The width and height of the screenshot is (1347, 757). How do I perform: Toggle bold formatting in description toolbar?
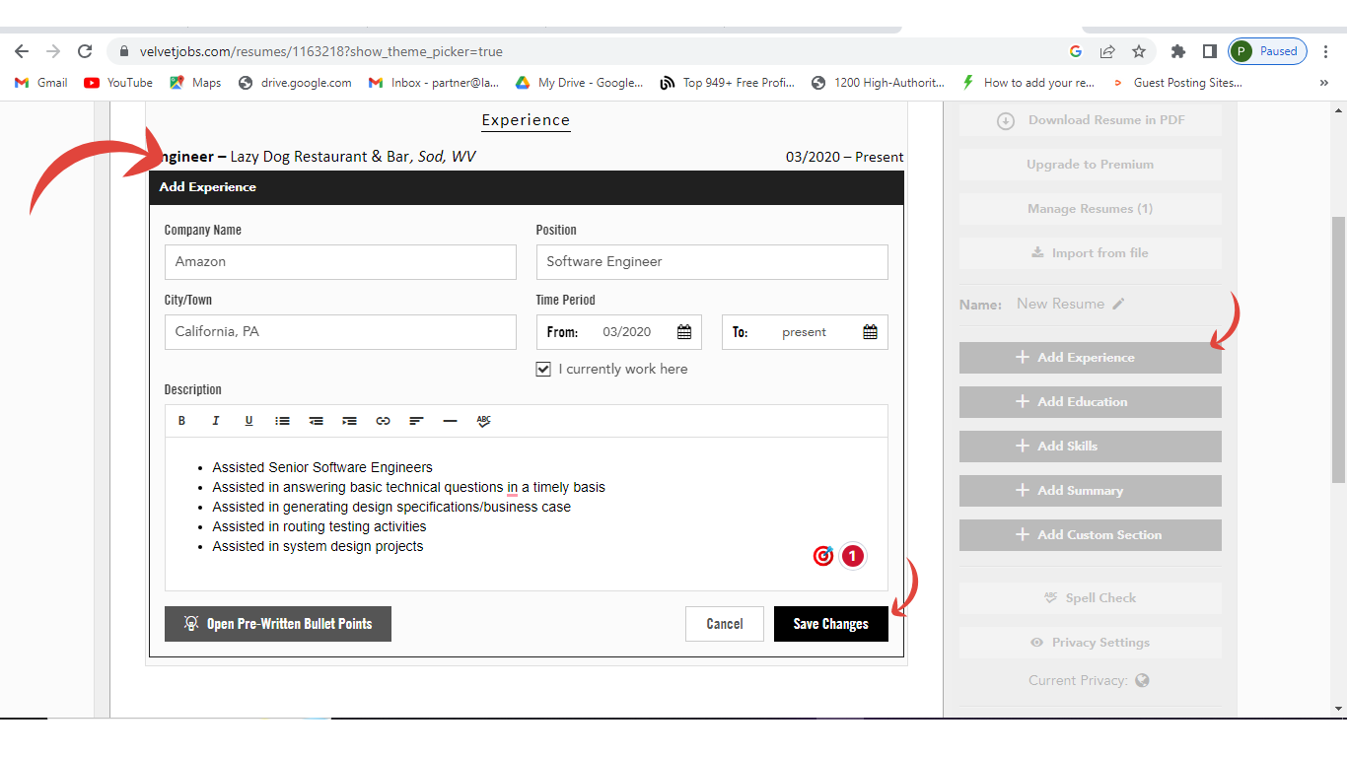tap(181, 421)
